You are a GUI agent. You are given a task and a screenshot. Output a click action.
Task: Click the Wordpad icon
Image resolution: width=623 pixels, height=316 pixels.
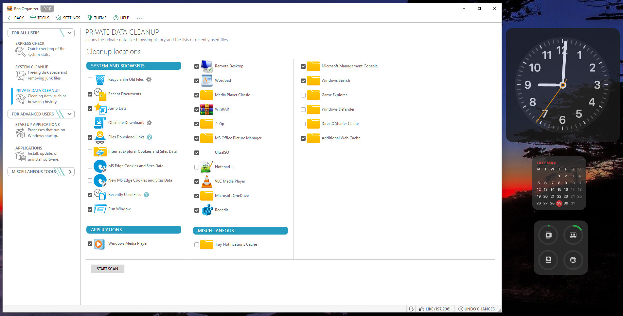click(207, 80)
